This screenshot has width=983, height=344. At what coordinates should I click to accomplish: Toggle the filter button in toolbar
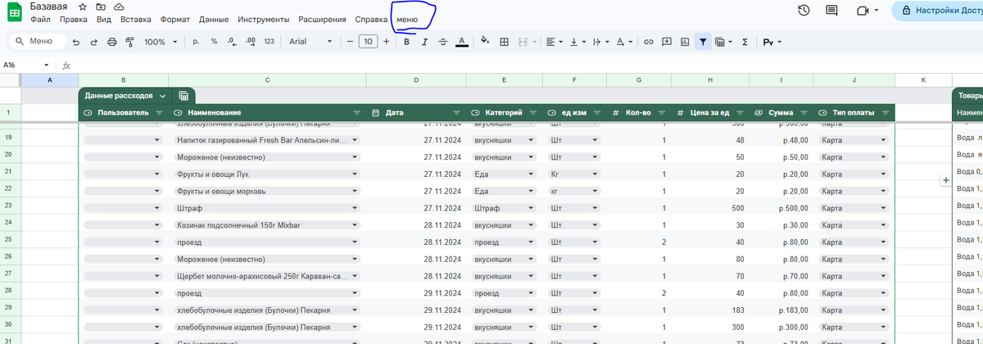(703, 42)
